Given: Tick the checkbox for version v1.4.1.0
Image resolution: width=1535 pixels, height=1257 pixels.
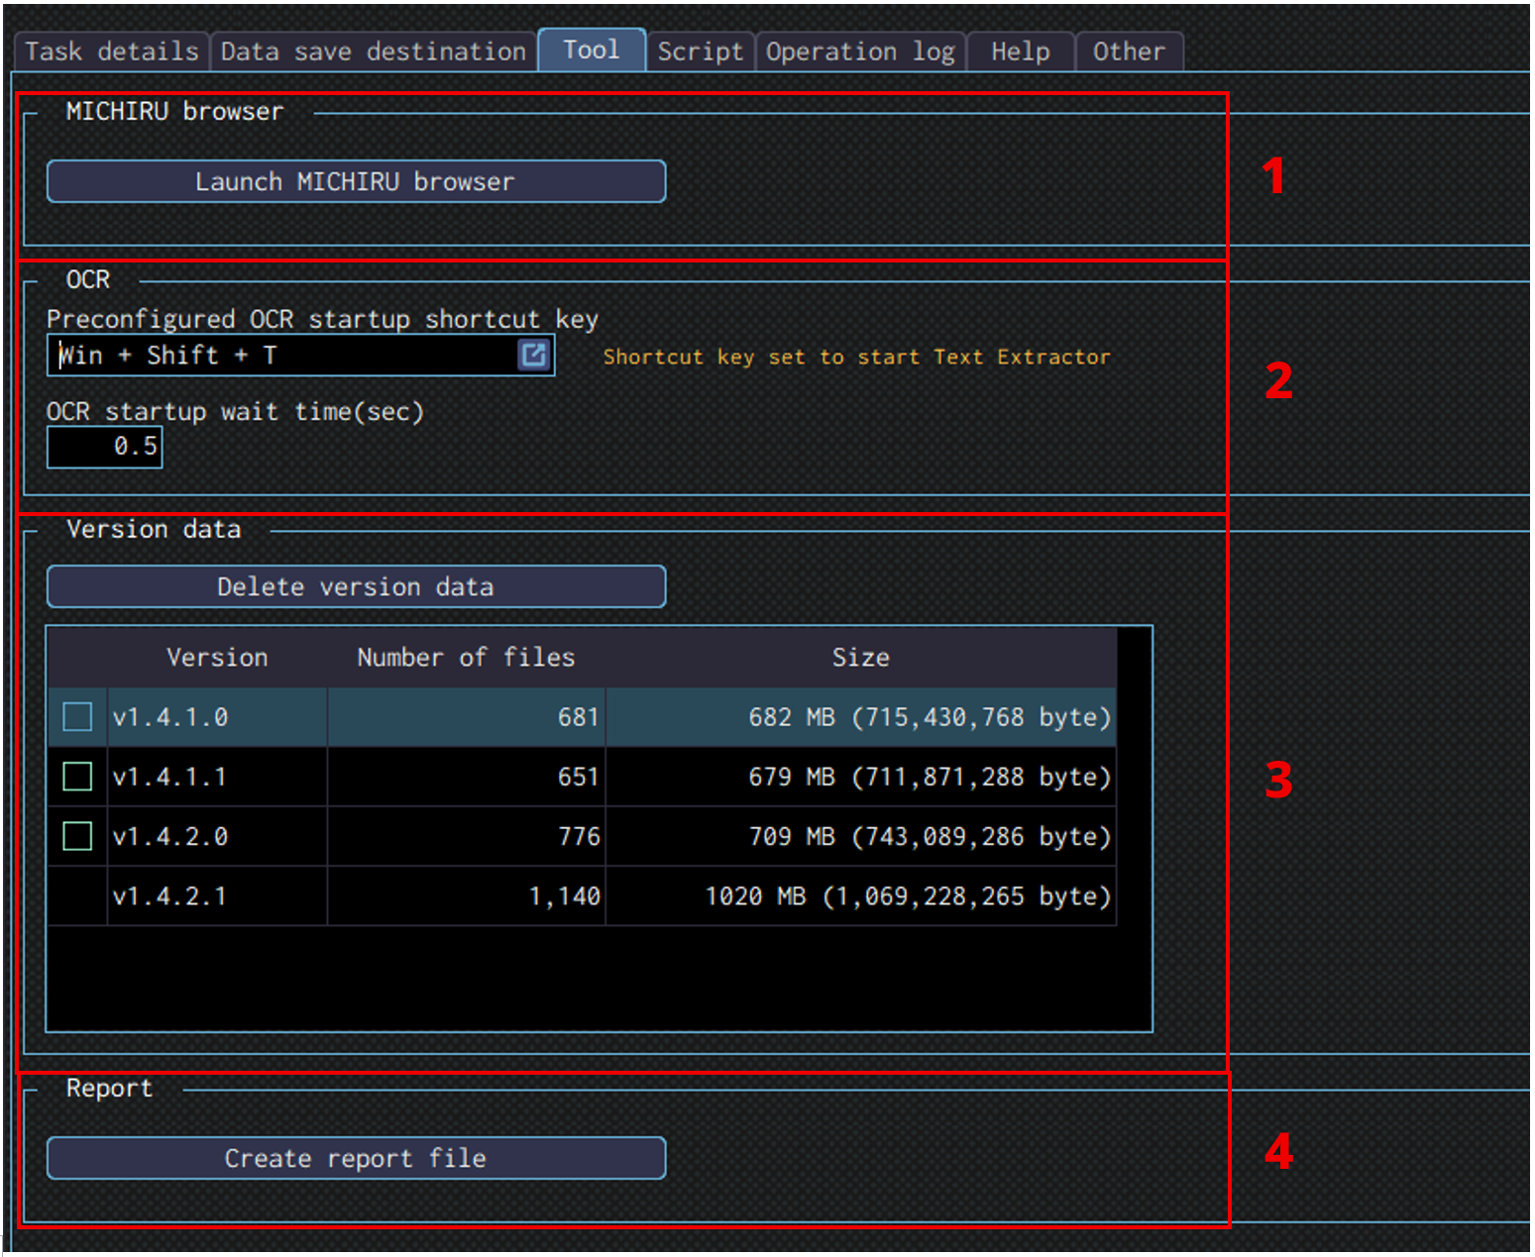Looking at the screenshot, I should [x=77, y=716].
